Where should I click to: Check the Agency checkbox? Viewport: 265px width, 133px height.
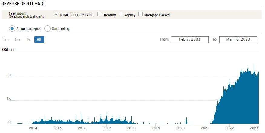tap(121, 15)
